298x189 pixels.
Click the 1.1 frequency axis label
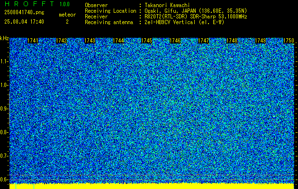(4, 61)
